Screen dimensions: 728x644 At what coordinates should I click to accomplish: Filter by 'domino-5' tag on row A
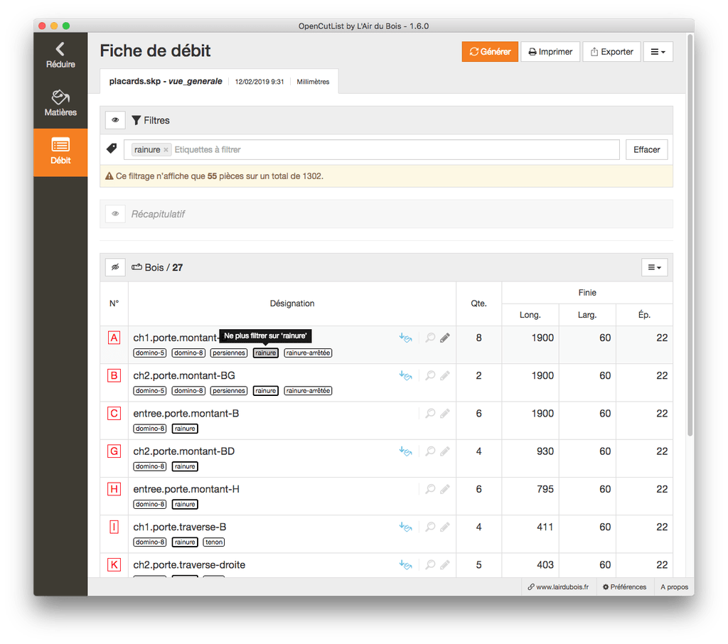click(150, 353)
